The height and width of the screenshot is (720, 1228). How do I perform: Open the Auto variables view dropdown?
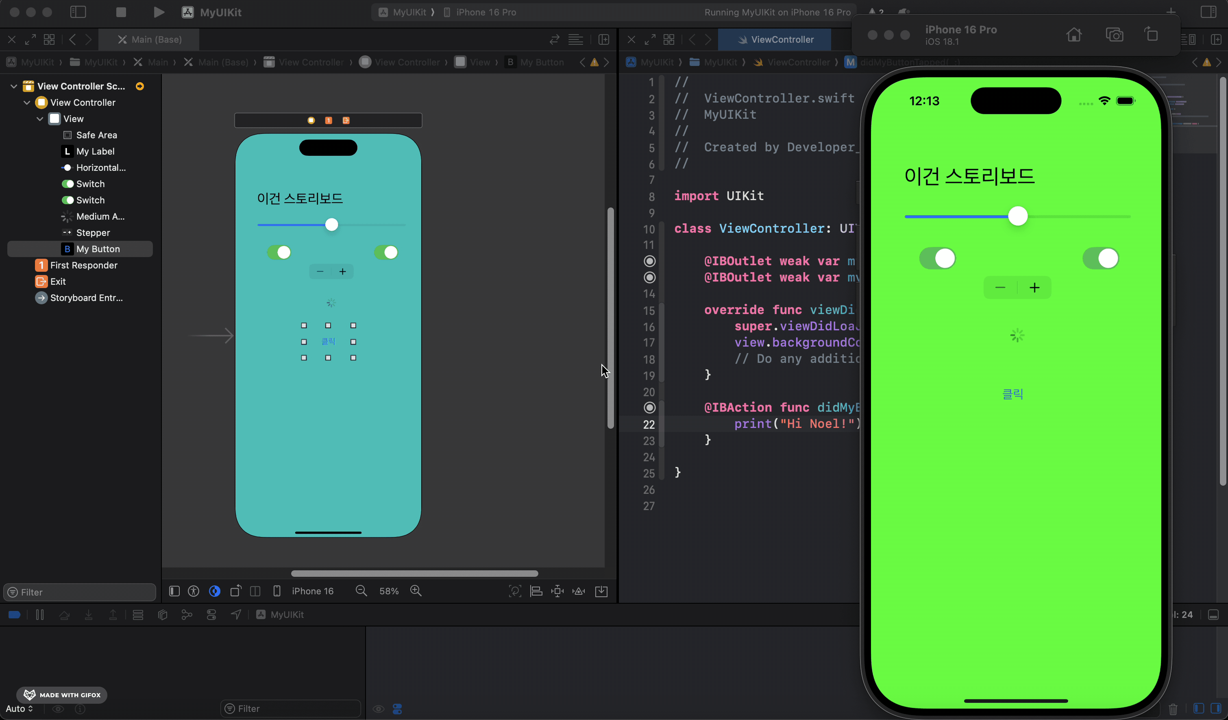click(20, 708)
